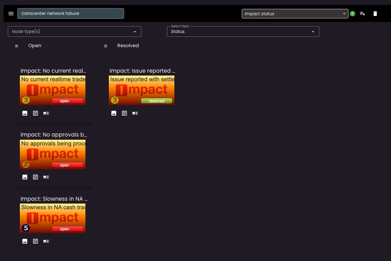Click text notes icon under 'No approvals' card

point(35,177)
